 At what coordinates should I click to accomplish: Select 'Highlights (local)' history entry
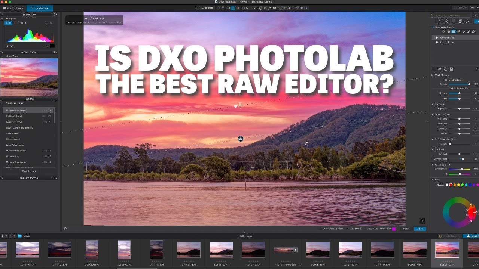[29, 116]
